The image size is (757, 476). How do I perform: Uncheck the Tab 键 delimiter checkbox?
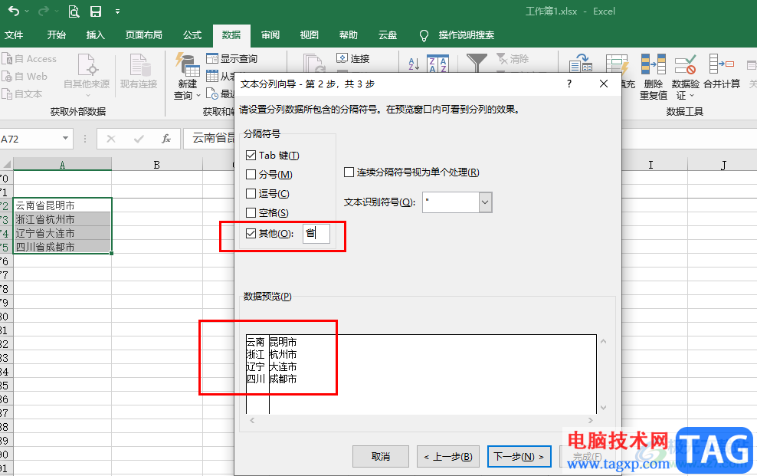pos(251,156)
